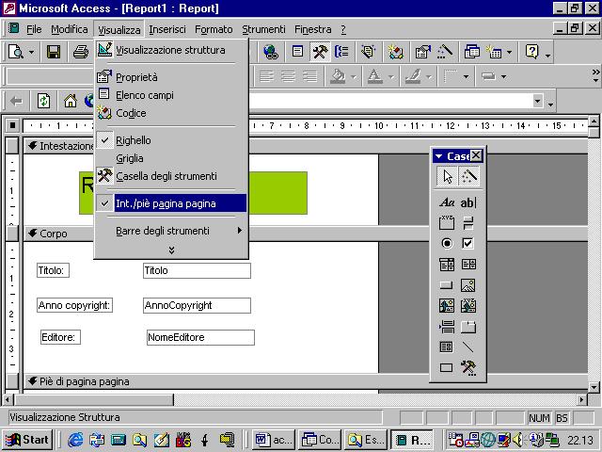Apply the Font Color A button
This screenshot has height=452, width=602.
(x=375, y=76)
